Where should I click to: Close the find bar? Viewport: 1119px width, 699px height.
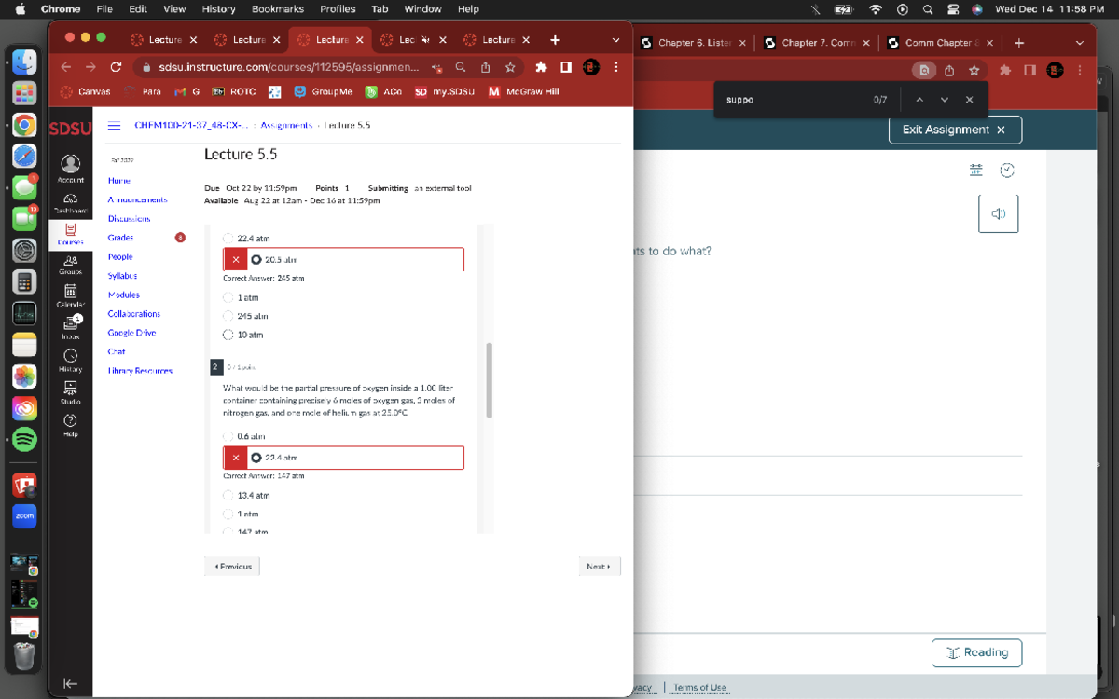[970, 100]
